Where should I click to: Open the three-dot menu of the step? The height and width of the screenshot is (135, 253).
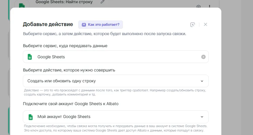tap(209, 6)
